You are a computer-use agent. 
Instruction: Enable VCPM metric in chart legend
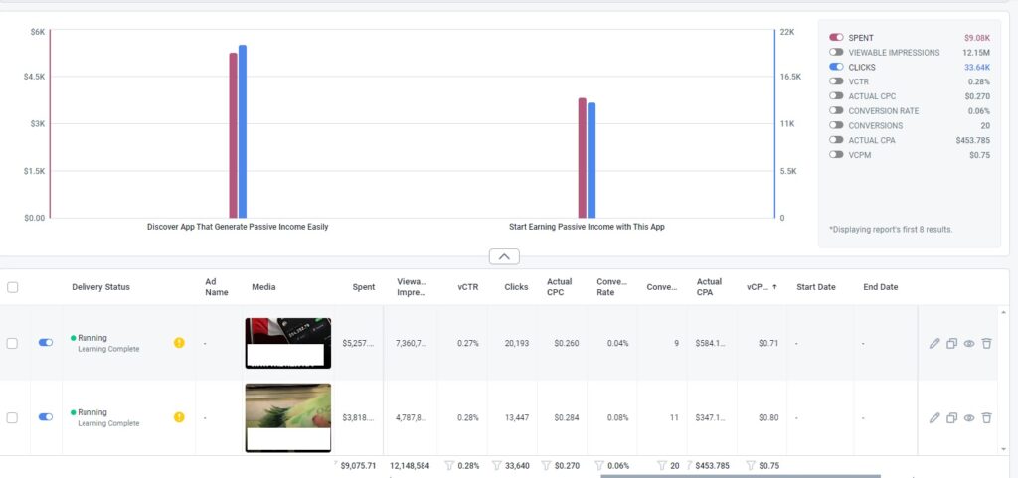pyautogui.click(x=836, y=154)
